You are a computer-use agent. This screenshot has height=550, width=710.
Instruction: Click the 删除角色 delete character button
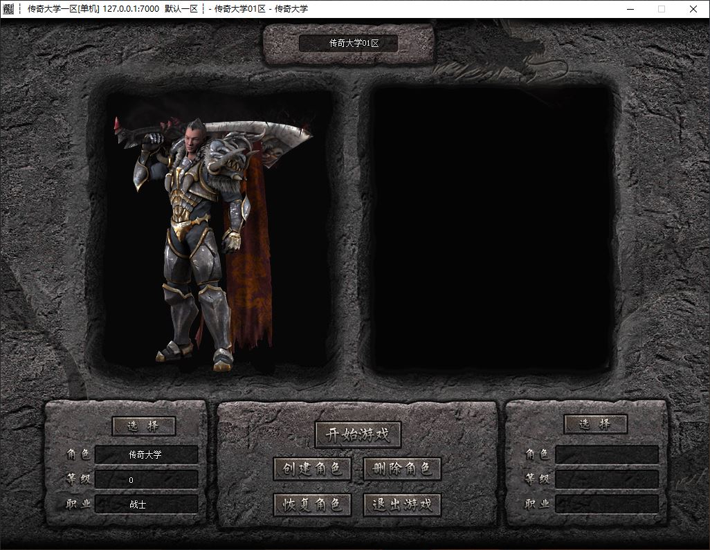(402, 468)
